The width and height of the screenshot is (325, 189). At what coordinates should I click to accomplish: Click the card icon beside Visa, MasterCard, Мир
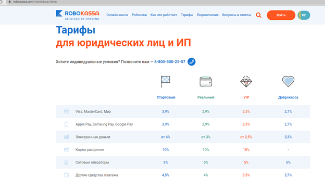pos(67,111)
